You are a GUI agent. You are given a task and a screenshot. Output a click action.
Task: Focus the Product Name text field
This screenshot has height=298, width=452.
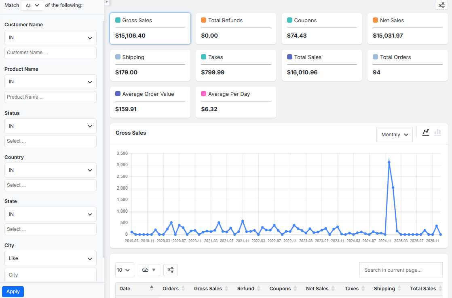pos(51,97)
